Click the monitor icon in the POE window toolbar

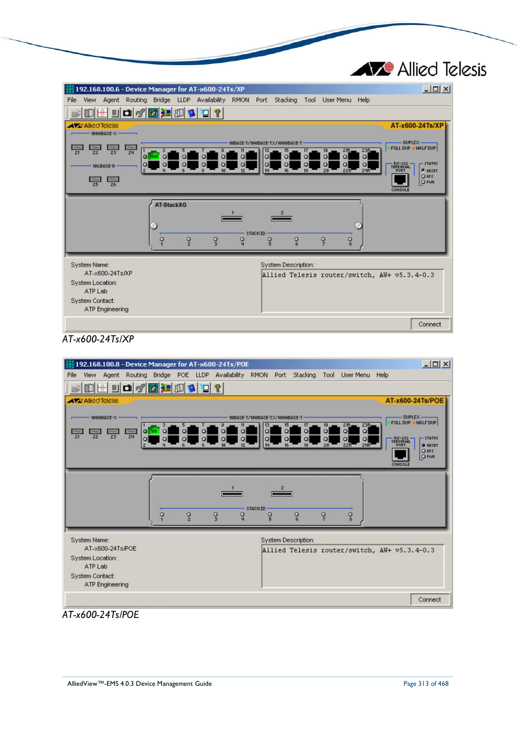click(204, 388)
